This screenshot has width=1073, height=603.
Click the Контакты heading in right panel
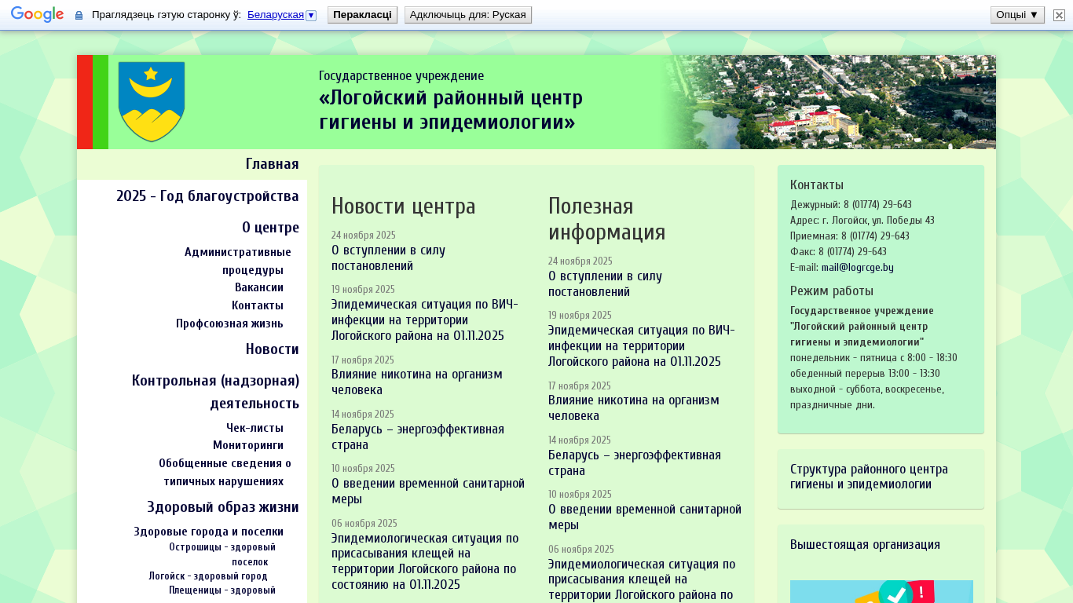(817, 185)
